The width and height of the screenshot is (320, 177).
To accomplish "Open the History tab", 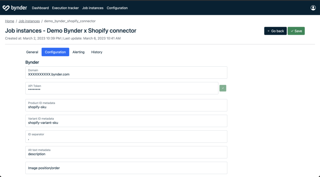I will coord(97,52).
